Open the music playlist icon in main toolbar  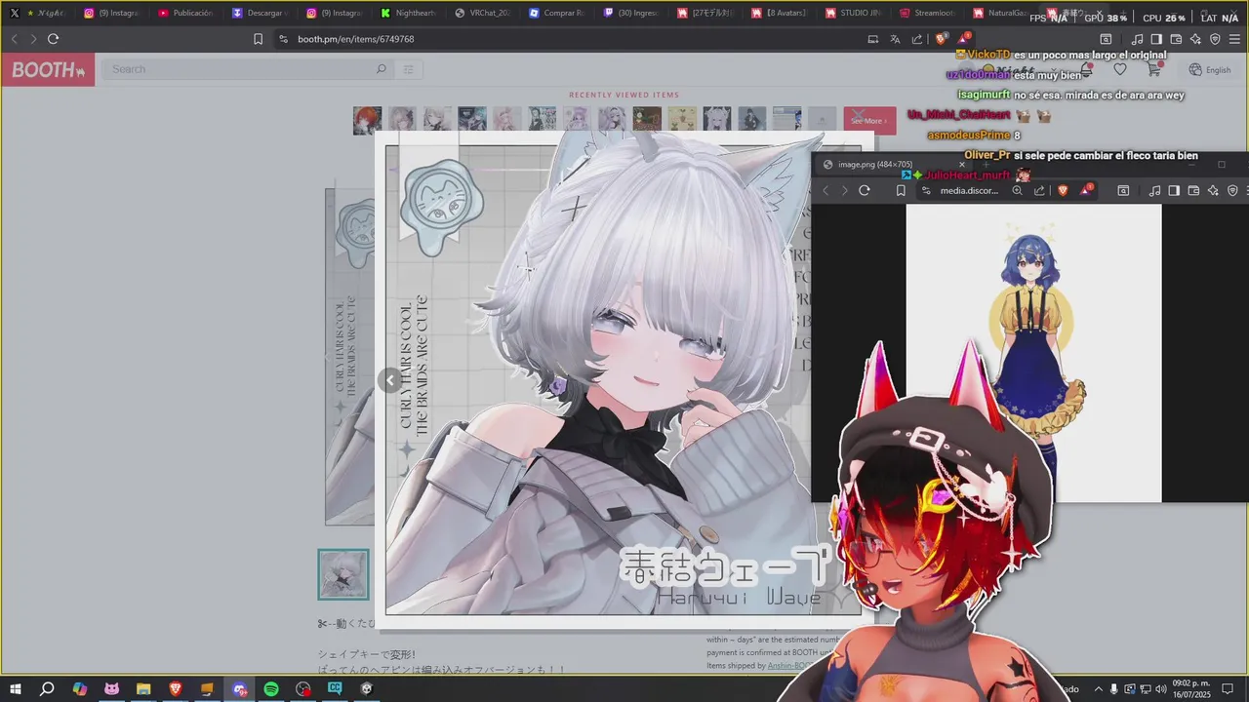click(1137, 39)
